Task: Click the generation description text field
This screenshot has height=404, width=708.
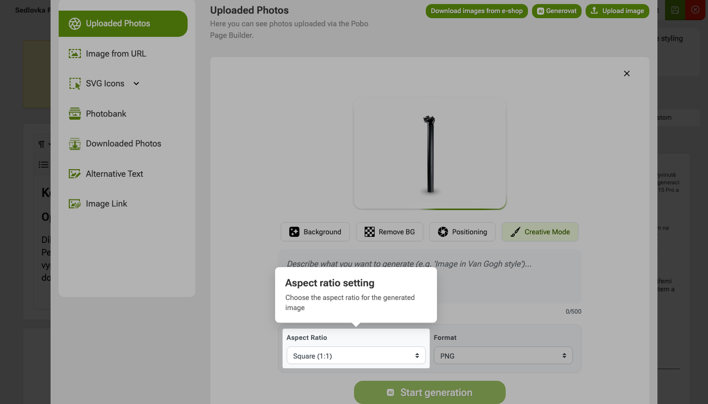Action: tap(430, 277)
